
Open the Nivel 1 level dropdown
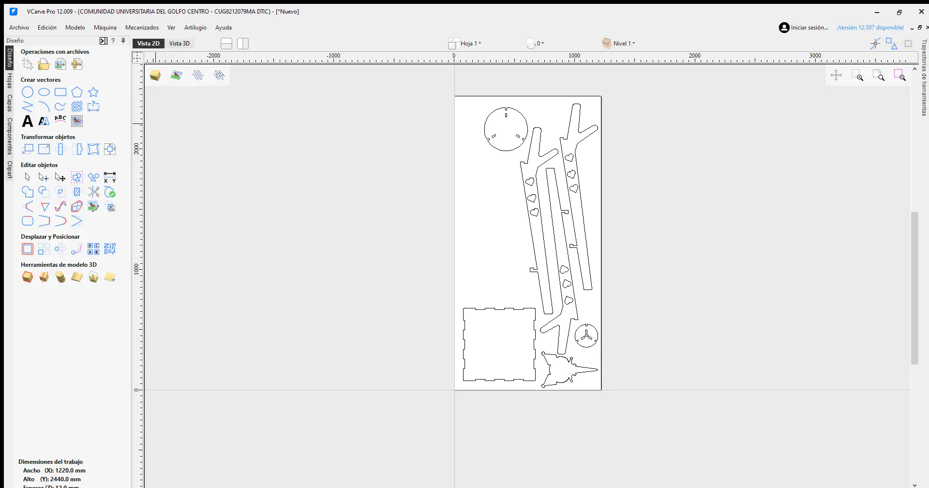[x=619, y=44]
